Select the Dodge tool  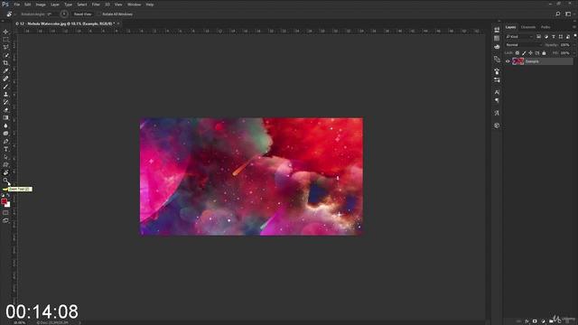click(x=5, y=134)
